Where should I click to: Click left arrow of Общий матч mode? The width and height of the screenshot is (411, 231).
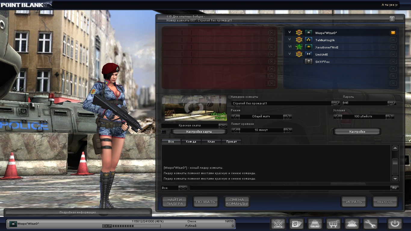[x=235, y=117]
